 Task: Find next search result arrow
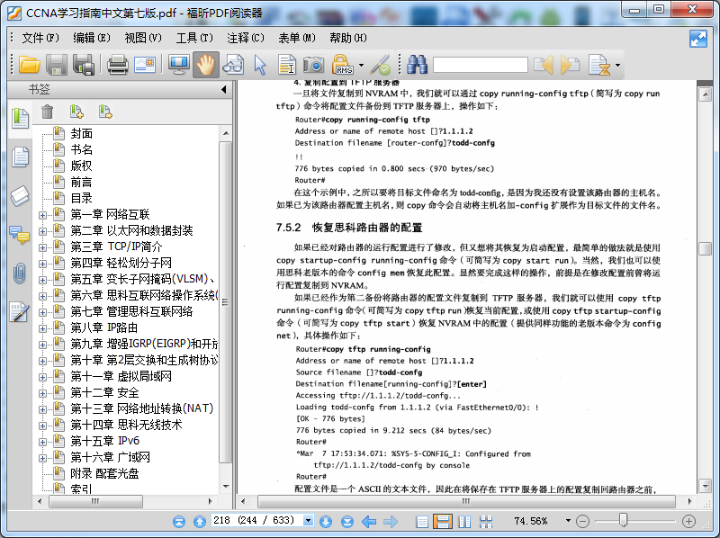point(570,65)
